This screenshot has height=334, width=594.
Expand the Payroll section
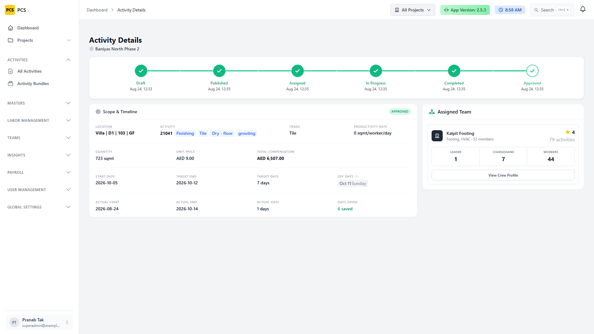(x=39, y=172)
